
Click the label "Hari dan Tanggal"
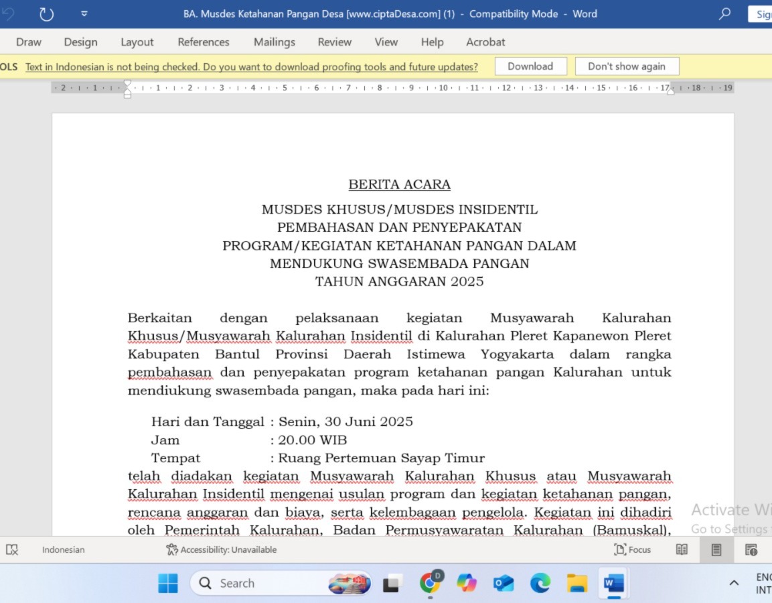pyautogui.click(x=208, y=422)
